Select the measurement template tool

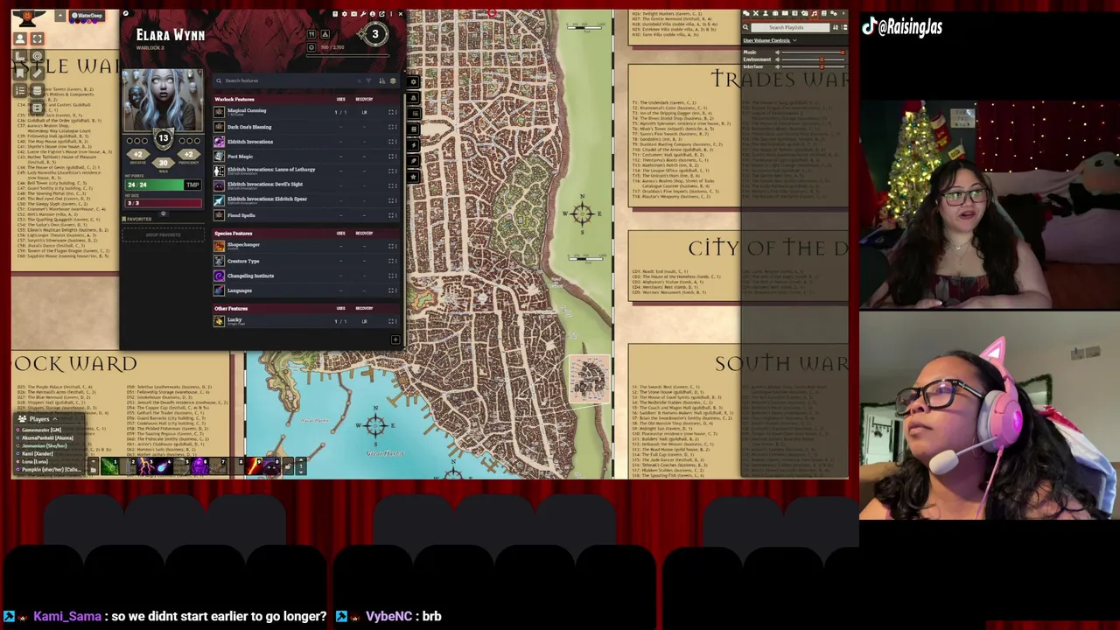(20, 56)
